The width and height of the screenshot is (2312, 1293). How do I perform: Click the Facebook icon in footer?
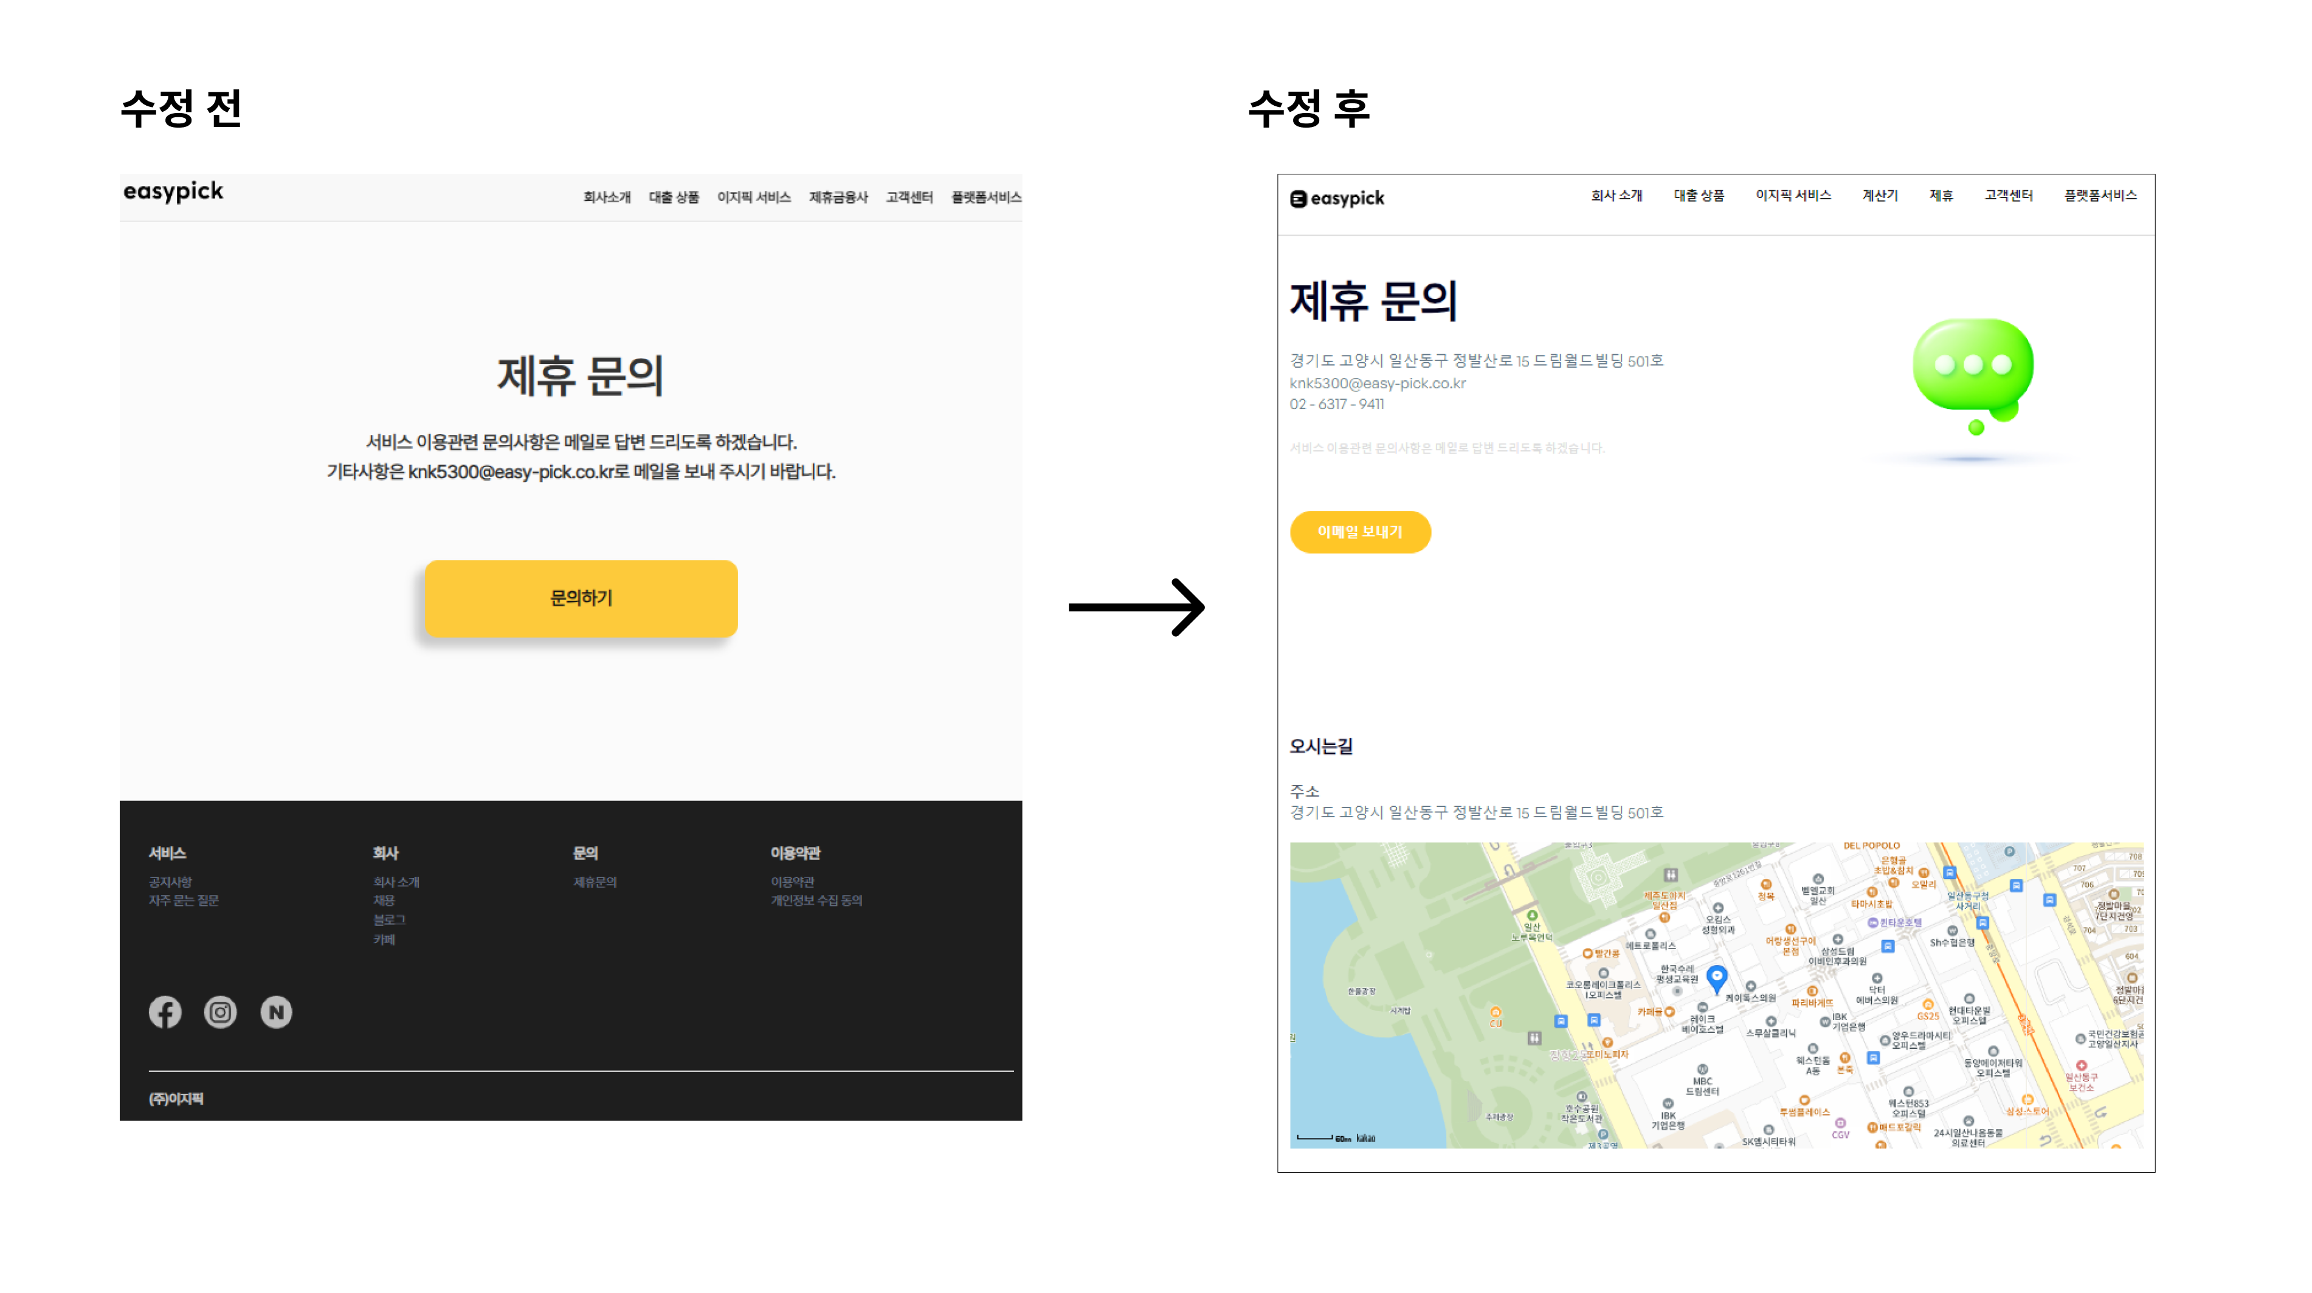pyautogui.click(x=165, y=1012)
